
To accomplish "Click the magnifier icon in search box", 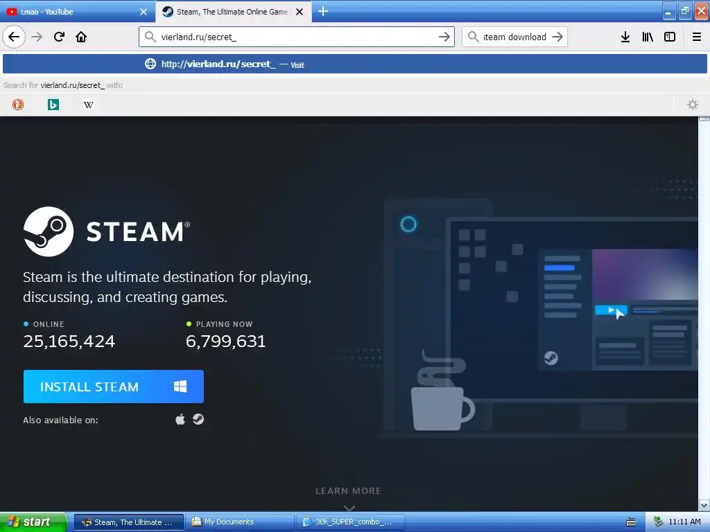I will [x=473, y=37].
